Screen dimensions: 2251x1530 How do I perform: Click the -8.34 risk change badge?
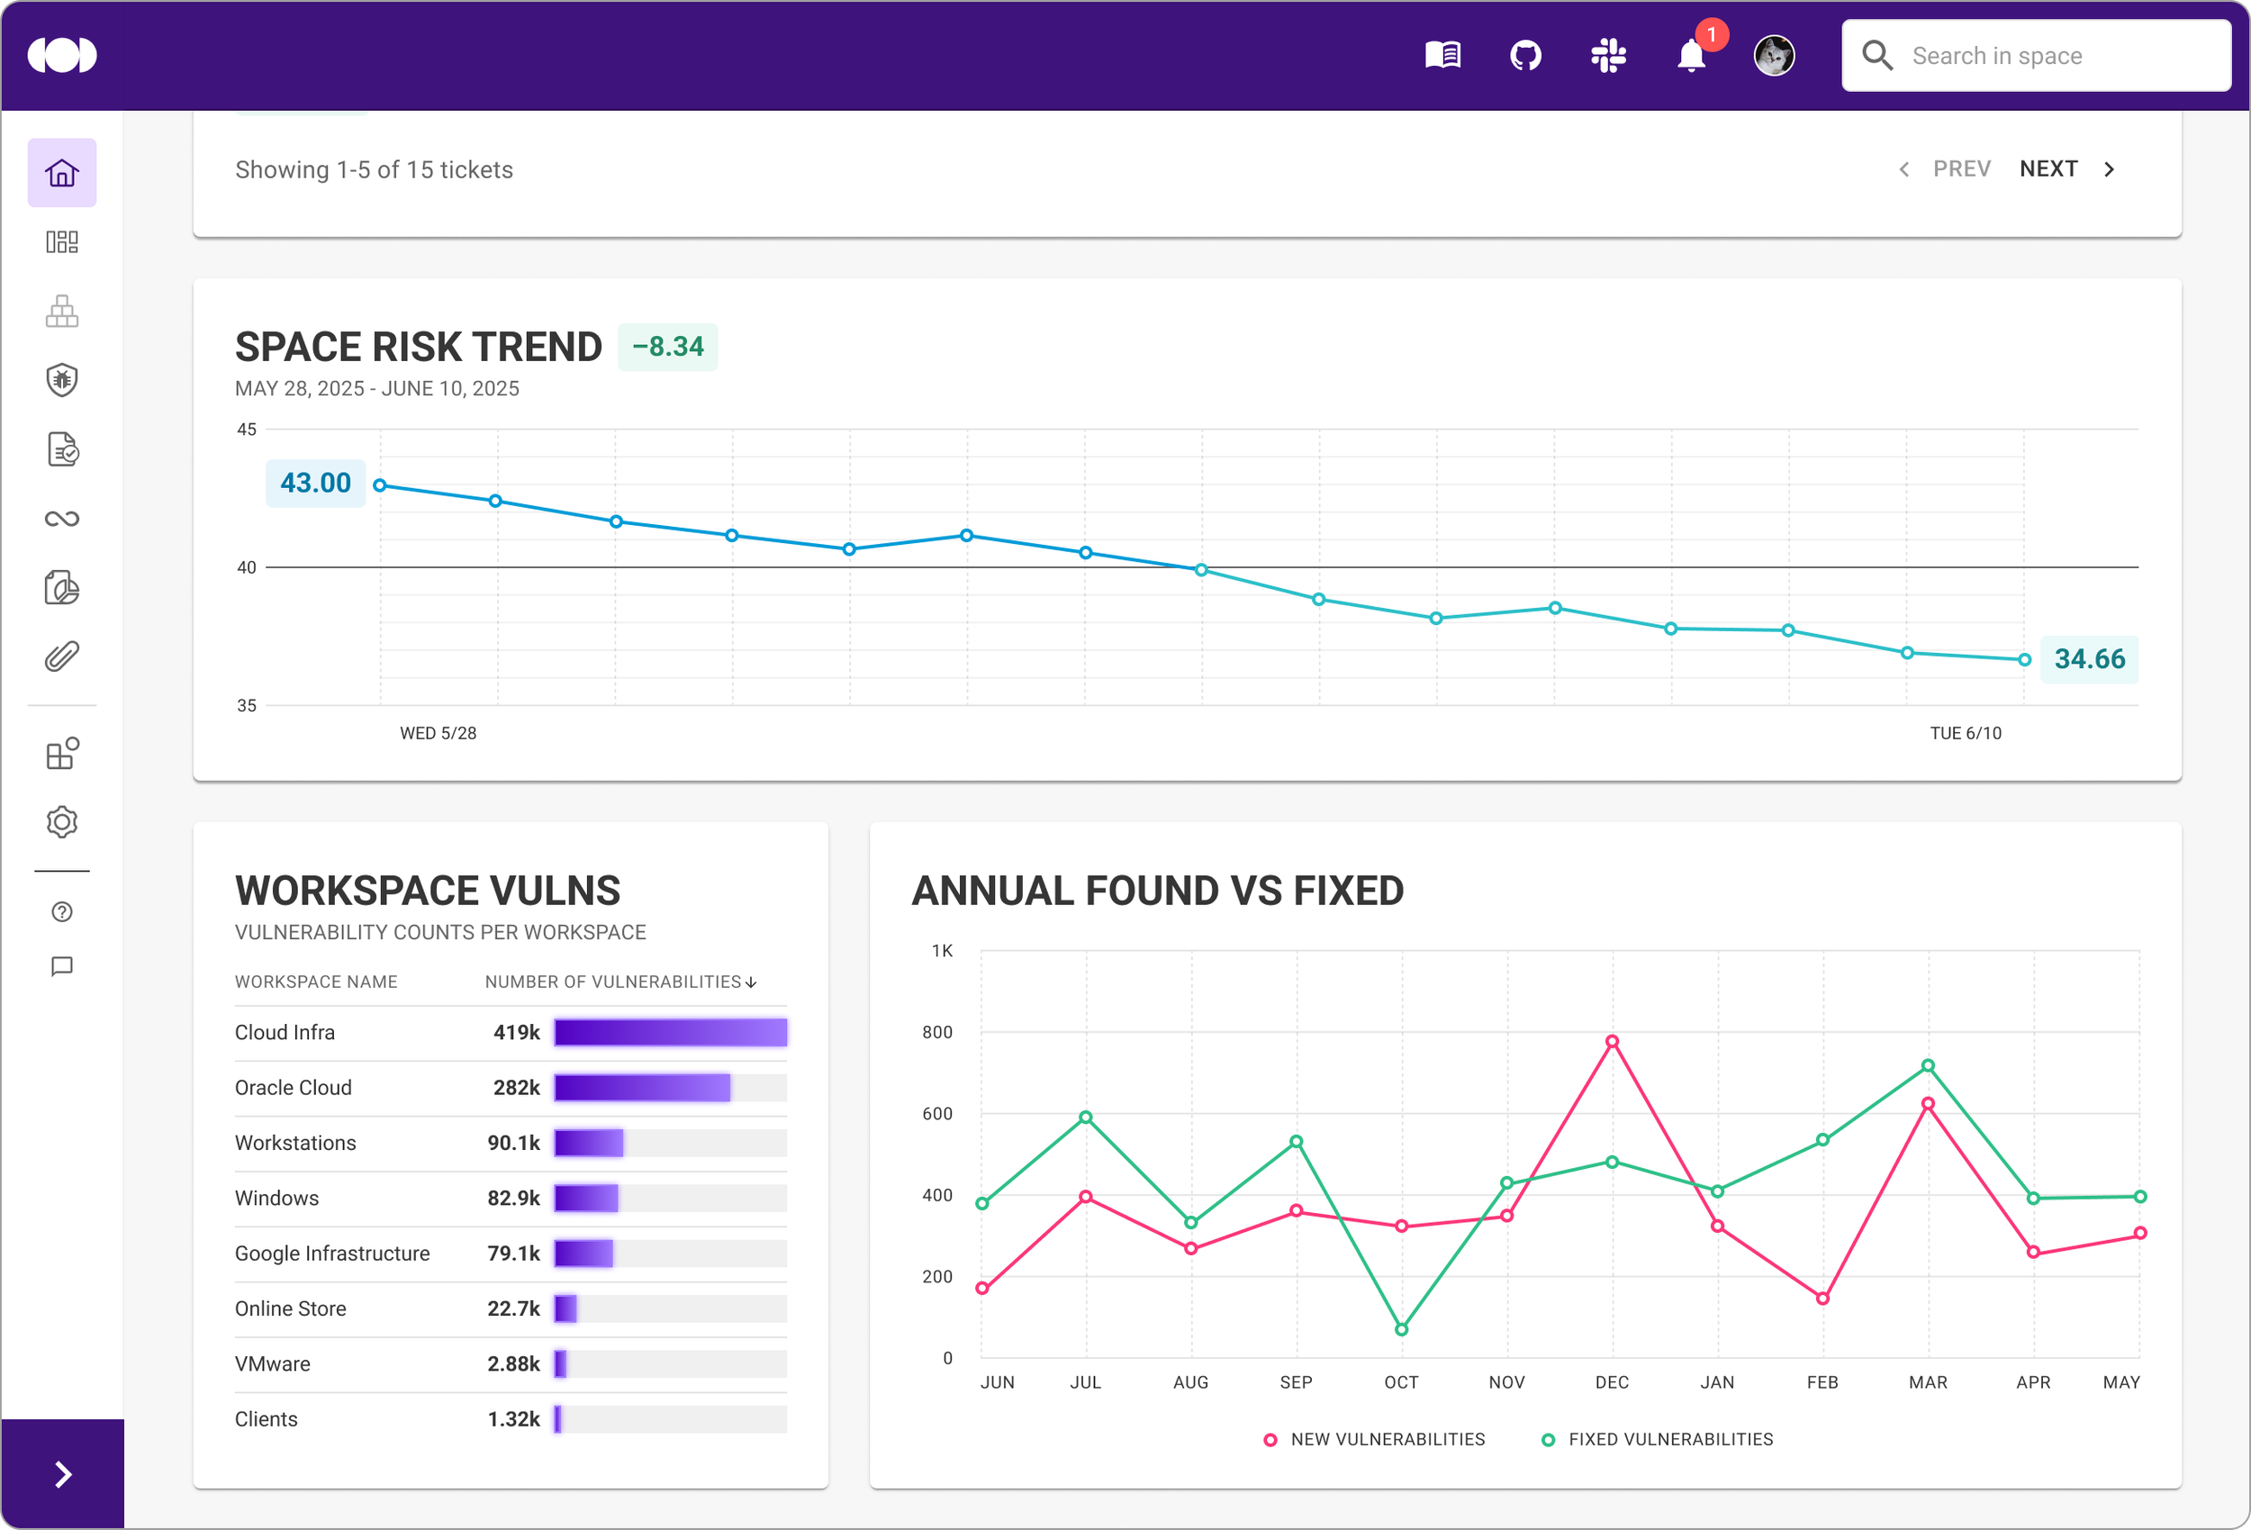point(667,346)
